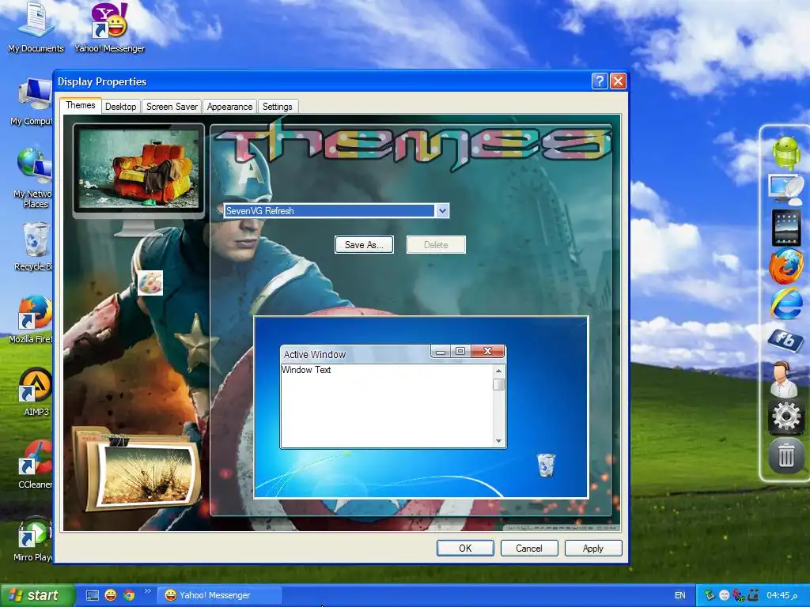Viewport: 810px width, 607px height.
Task: Open the Start menu
Action: tap(37, 595)
